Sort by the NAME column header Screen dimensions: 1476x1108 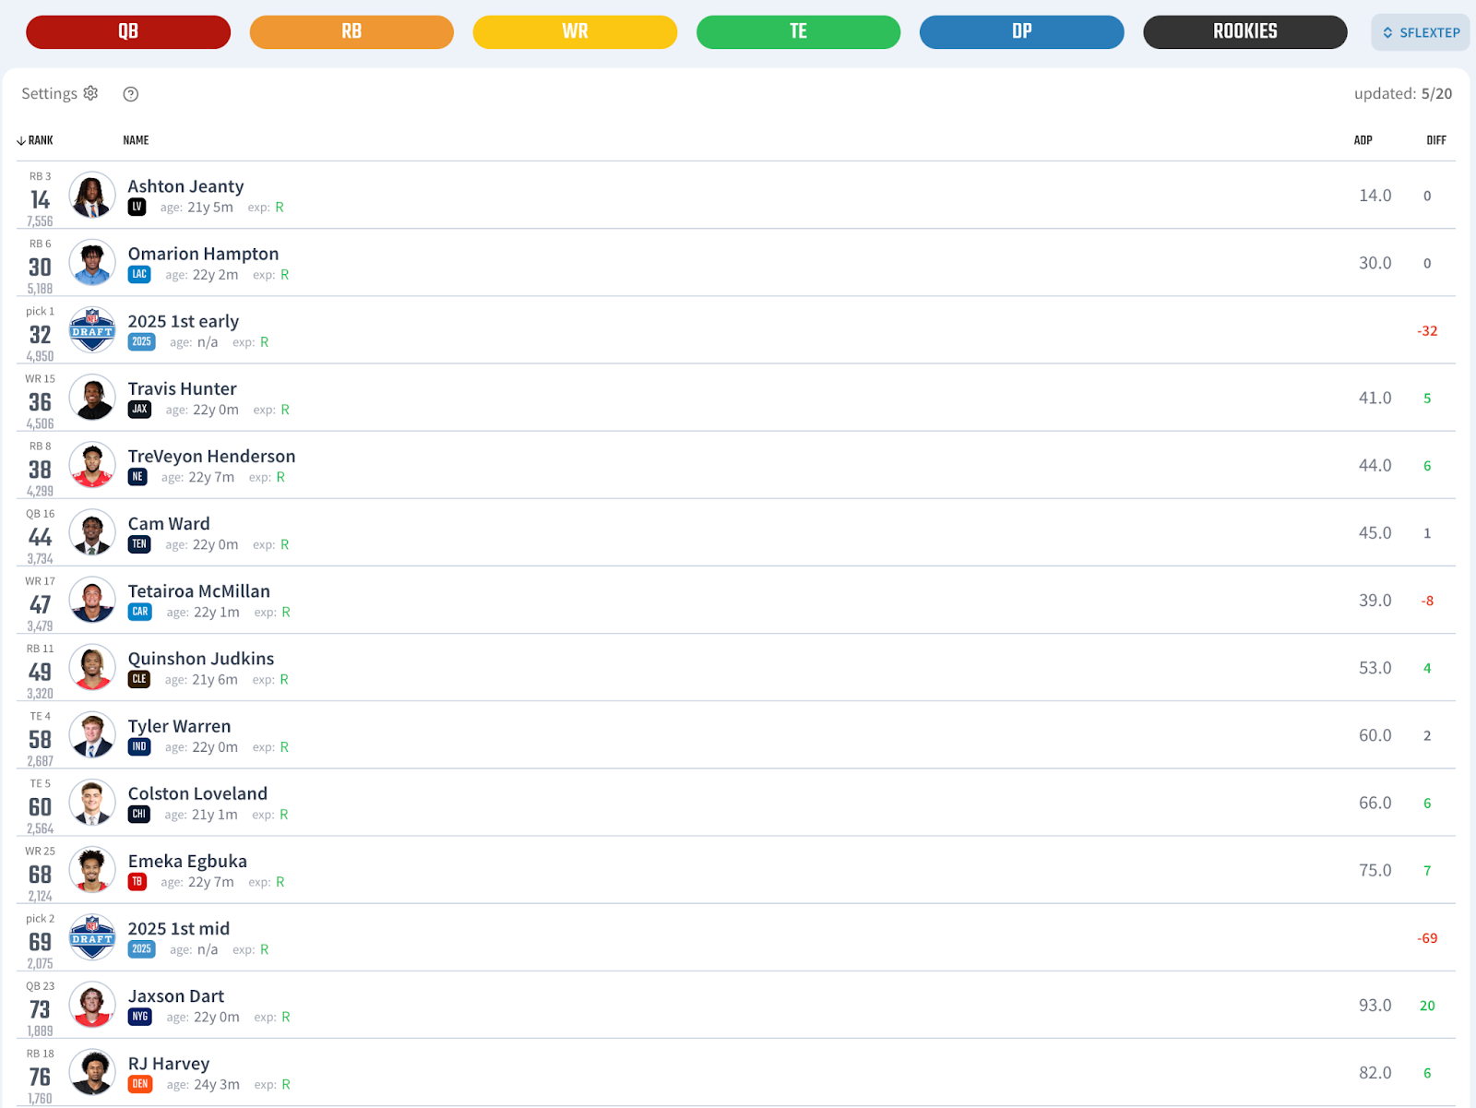pyautogui.click(x=136, y=140)
